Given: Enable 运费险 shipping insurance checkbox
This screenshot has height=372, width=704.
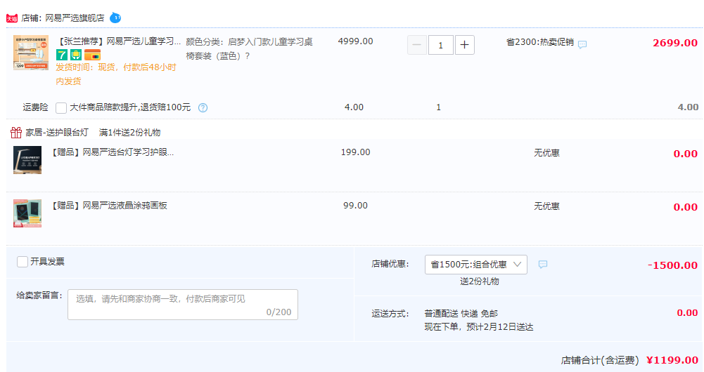Looking at the screenshot, I should [61, 108].
